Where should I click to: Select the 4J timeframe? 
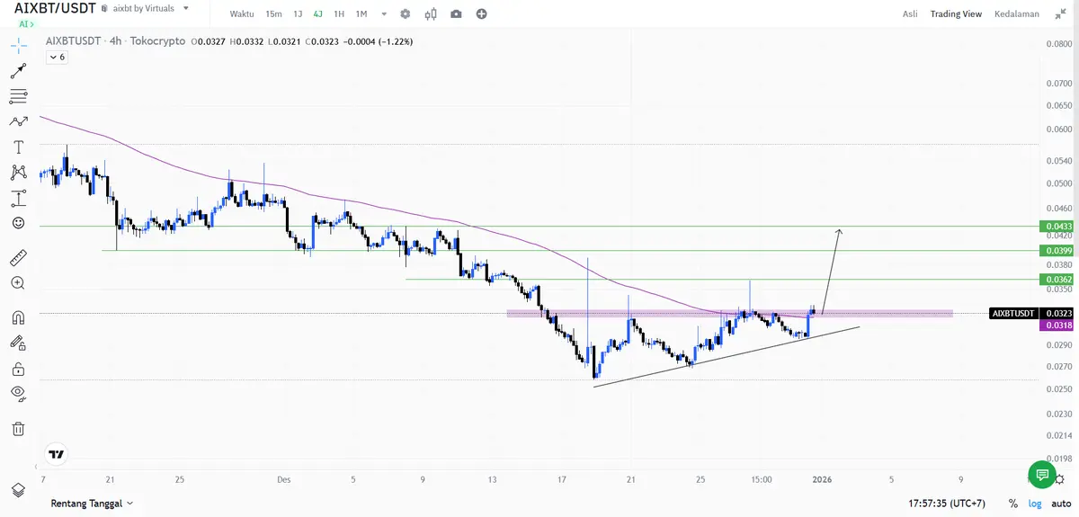click(x=318, y=13)
